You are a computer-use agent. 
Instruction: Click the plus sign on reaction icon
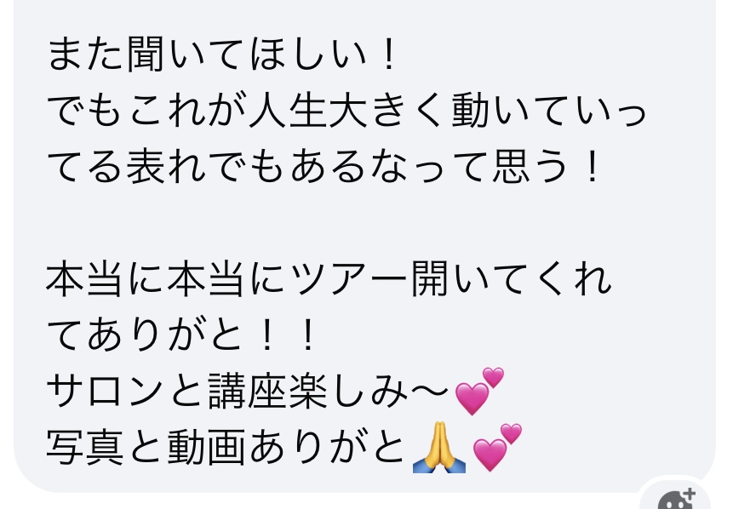click(x=690, y=494)
